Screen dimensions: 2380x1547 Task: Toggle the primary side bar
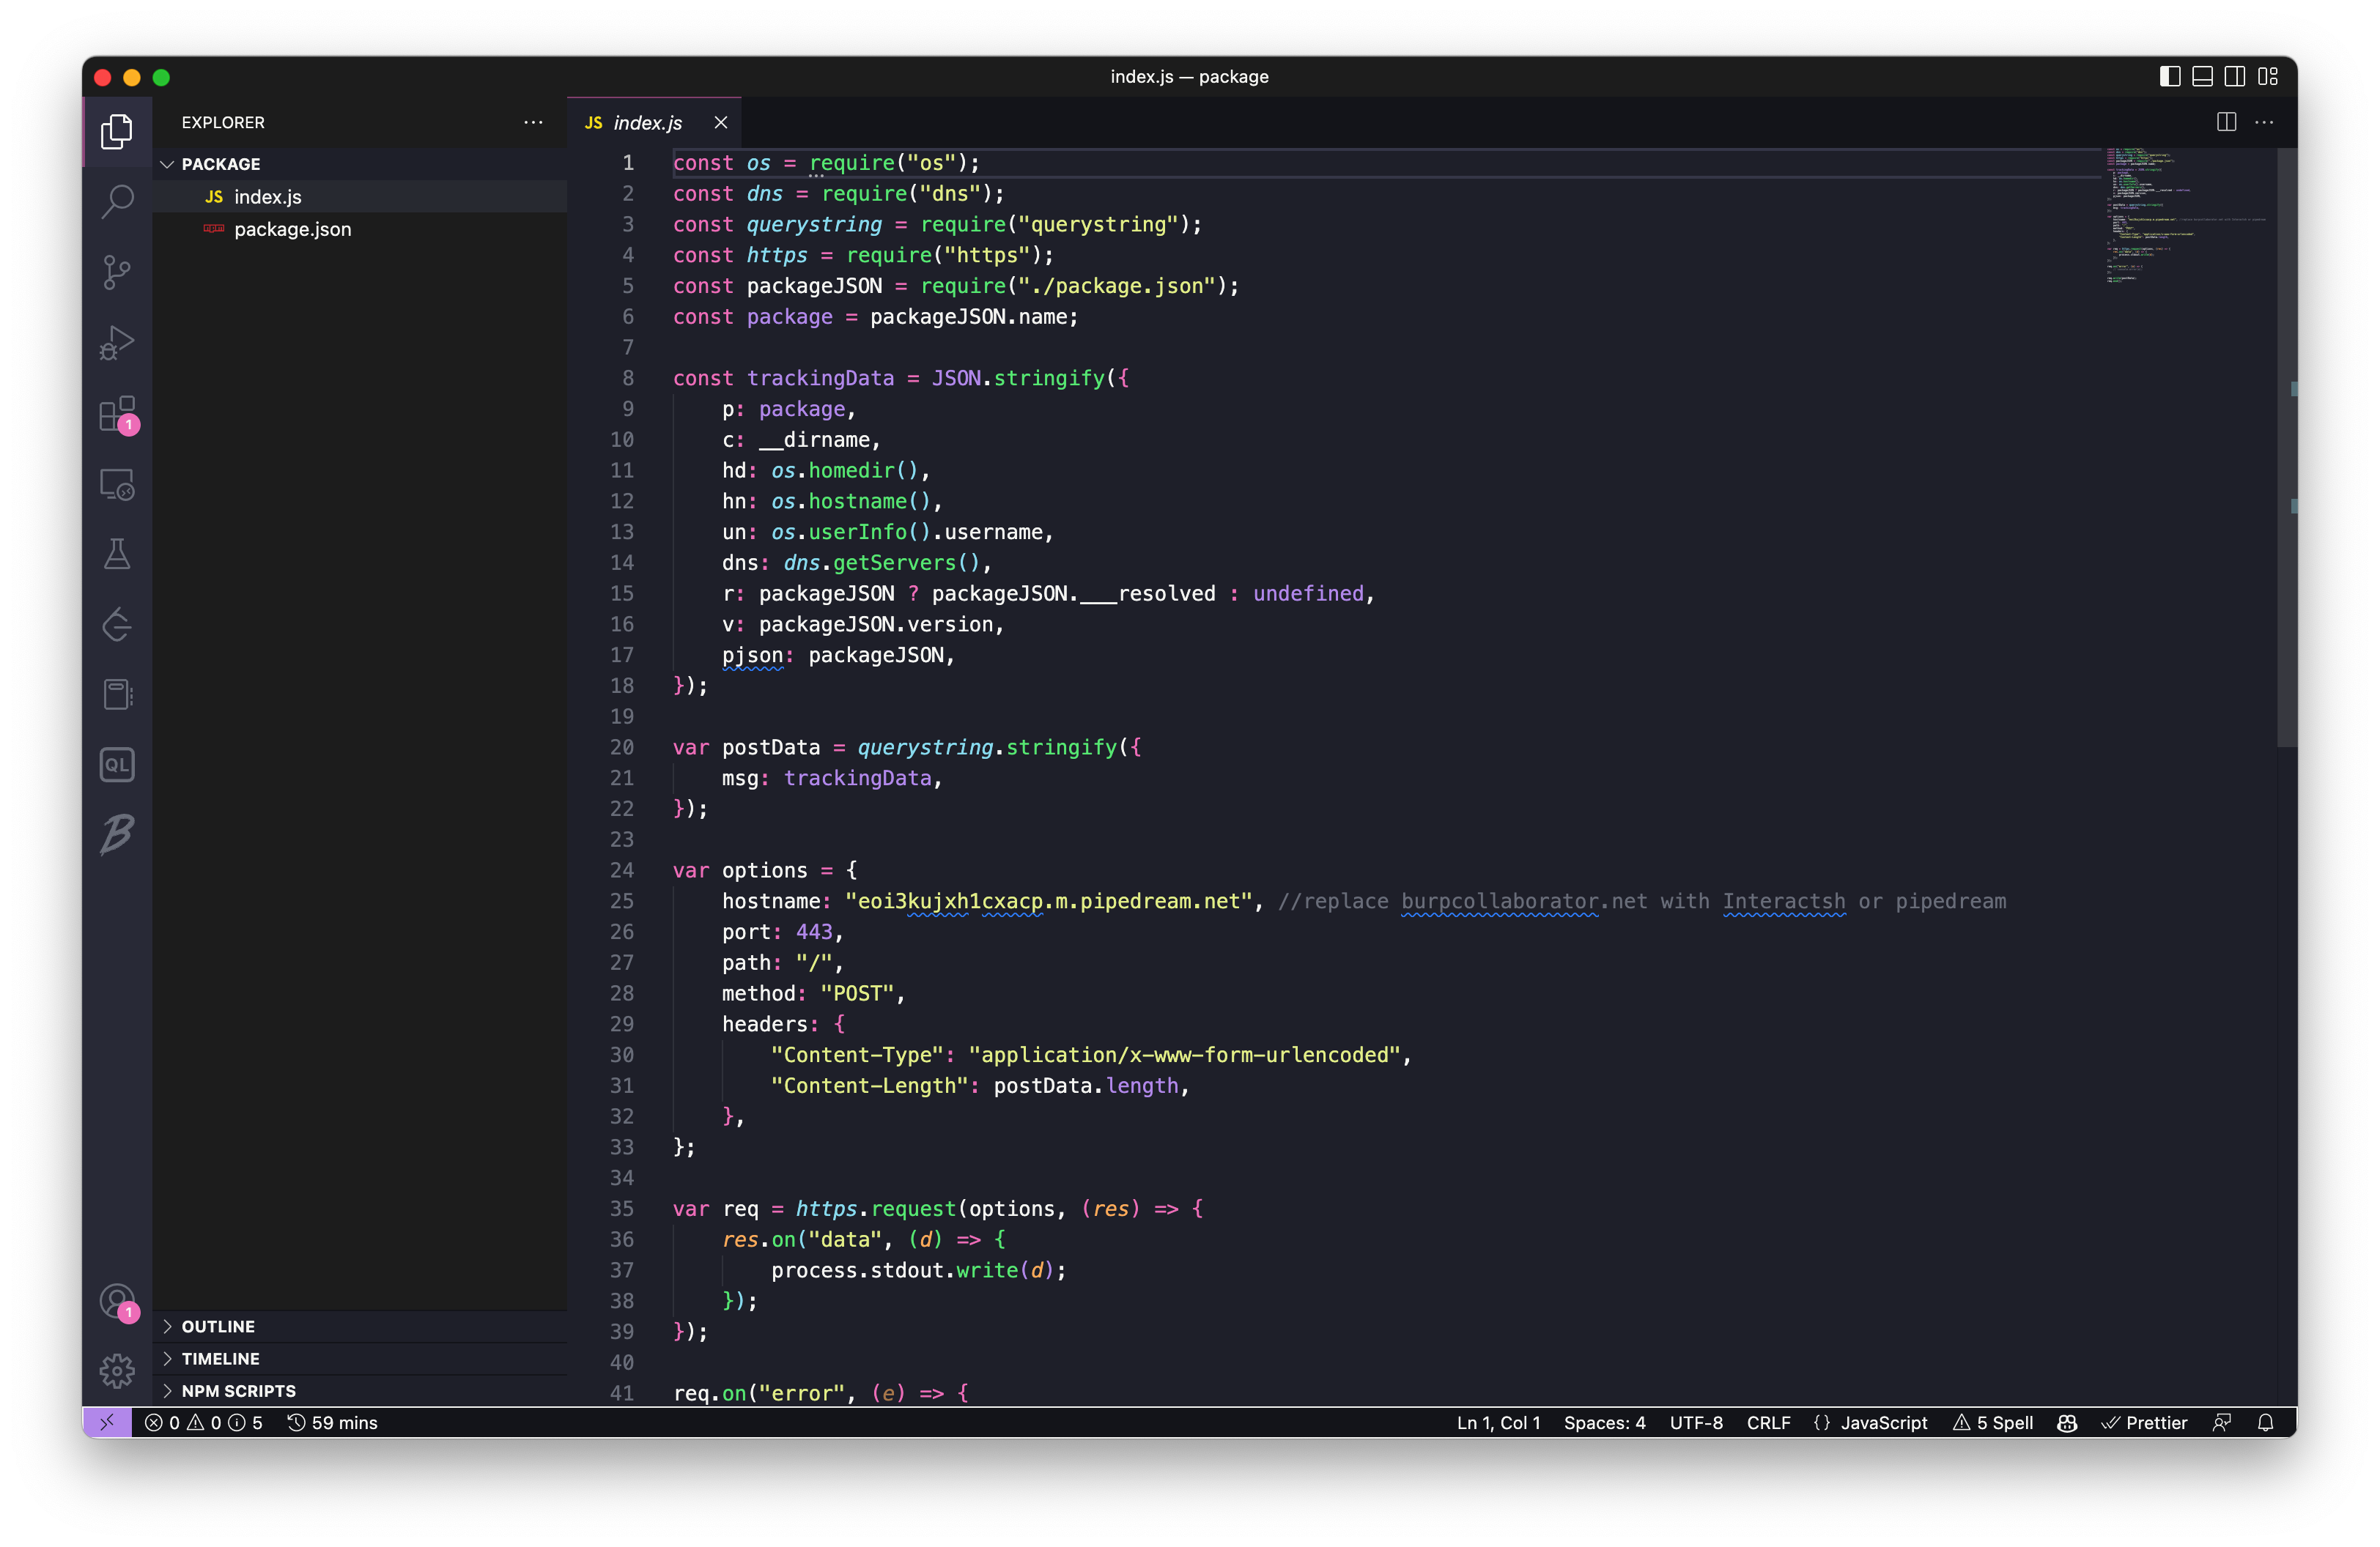click(2169, 76)
